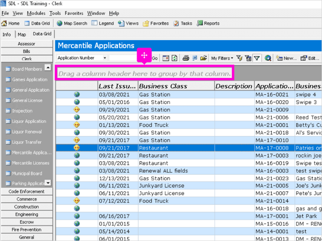Click the refresh document icon
The height and width of the screenshot is (241, 322).
coord(175,58)
